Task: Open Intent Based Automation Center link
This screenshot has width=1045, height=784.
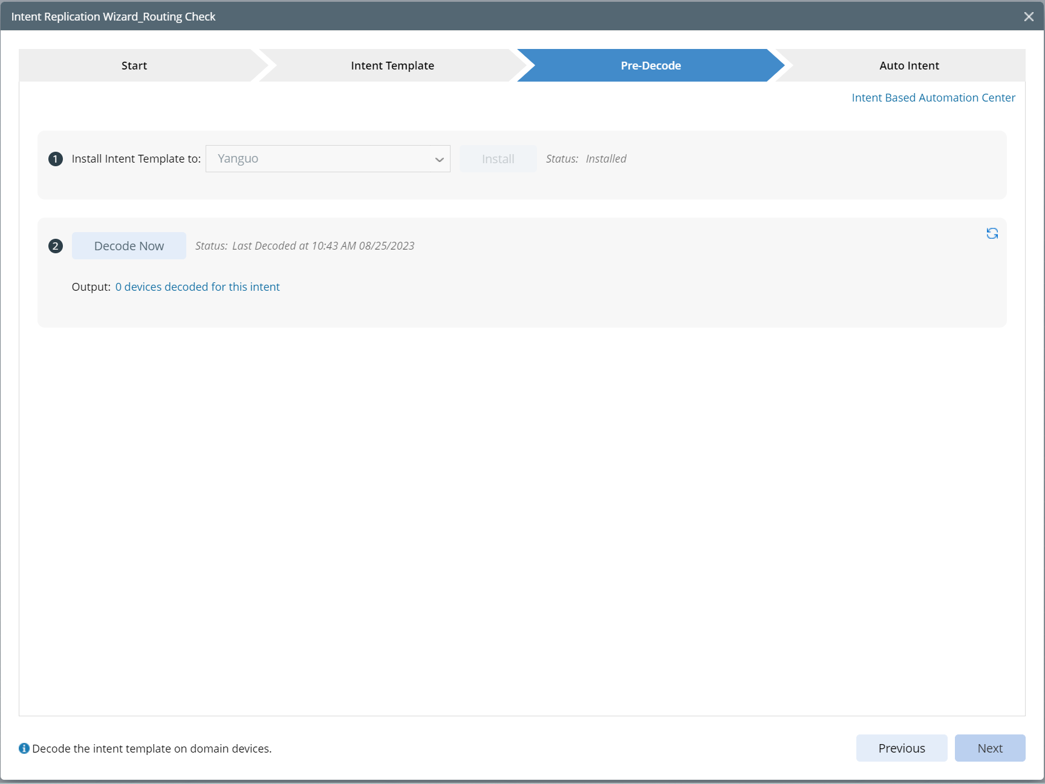Action: tap(933, 97)
